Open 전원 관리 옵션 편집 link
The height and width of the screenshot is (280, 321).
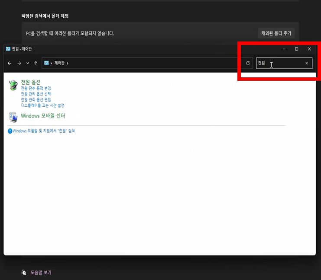pos(36,100)
